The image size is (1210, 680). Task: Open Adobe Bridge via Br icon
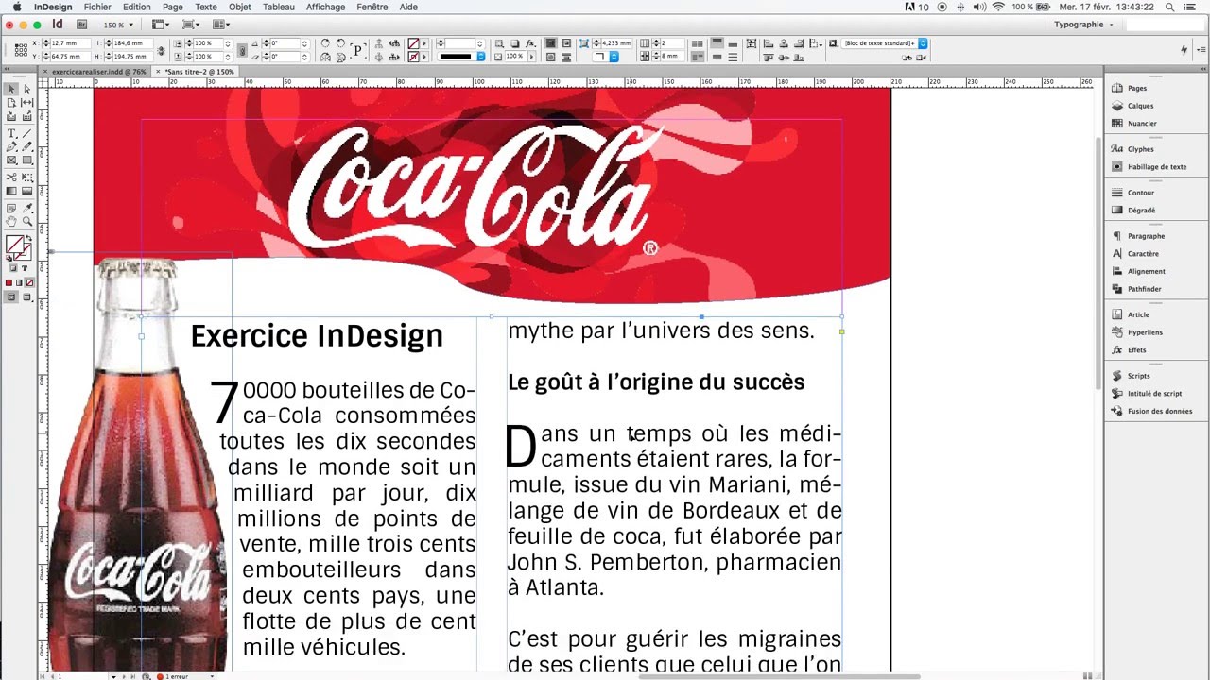click(83, 24)
